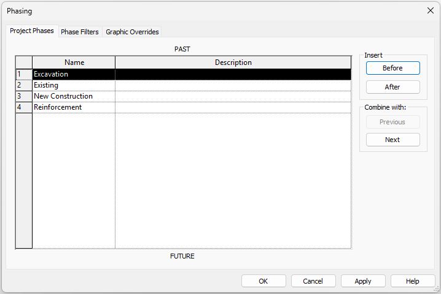Combine the phase with Next
441x294 pixels.
392,140
